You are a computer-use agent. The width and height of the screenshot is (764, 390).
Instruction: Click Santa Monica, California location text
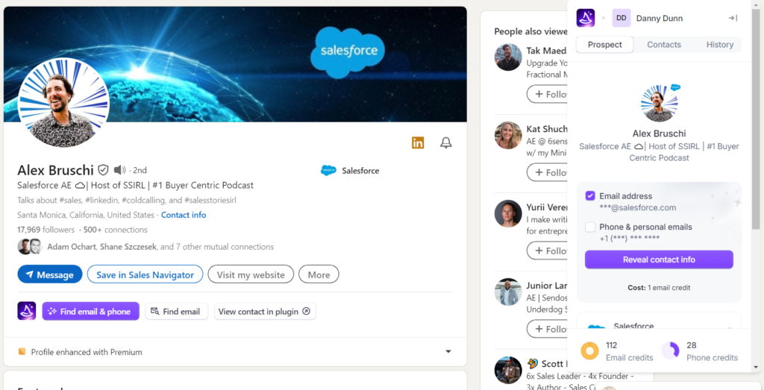tap(86, 215)
